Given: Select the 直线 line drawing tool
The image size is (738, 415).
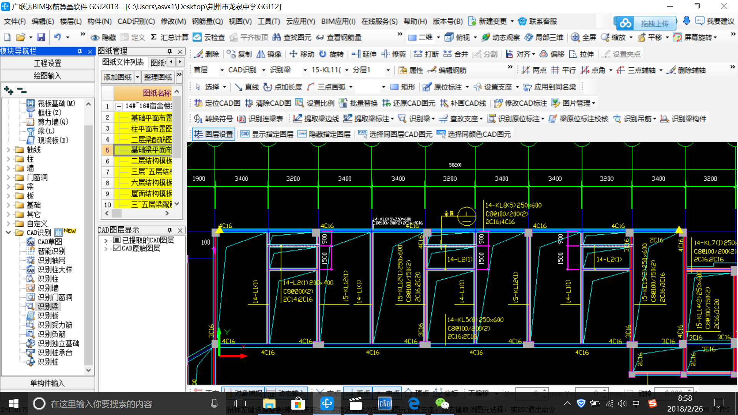Looking at the screenshot, I should pos(246,87).
